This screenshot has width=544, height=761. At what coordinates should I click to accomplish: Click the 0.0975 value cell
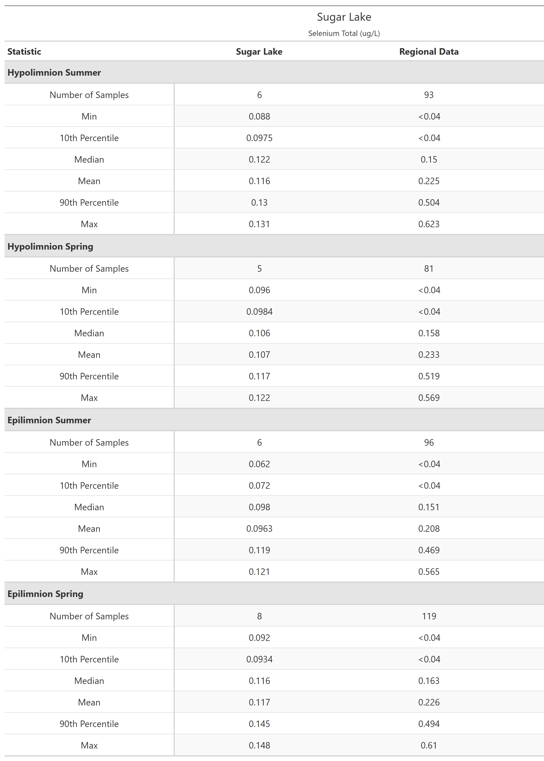pyautogui.click(x=259, y=138)
